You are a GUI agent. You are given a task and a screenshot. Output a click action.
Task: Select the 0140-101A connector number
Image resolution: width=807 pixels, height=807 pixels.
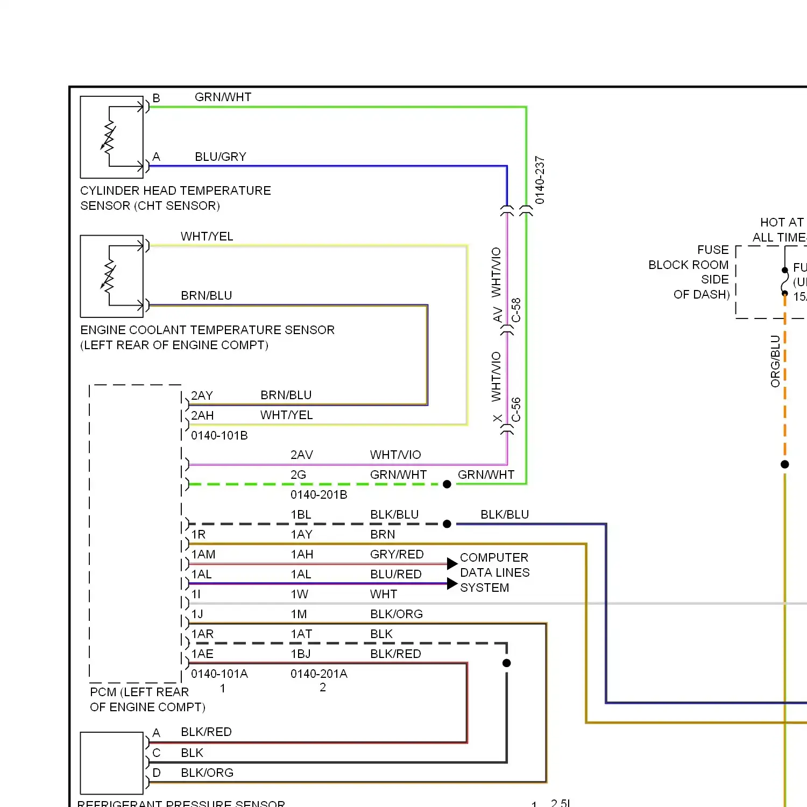pyautogui.click(x=220, y=674)
